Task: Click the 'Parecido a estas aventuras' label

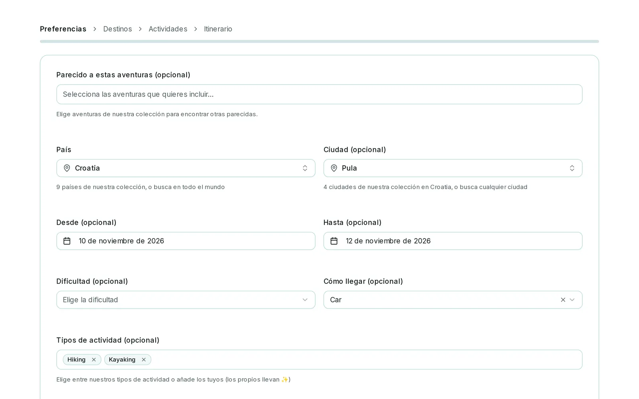Action: [123, 75]
